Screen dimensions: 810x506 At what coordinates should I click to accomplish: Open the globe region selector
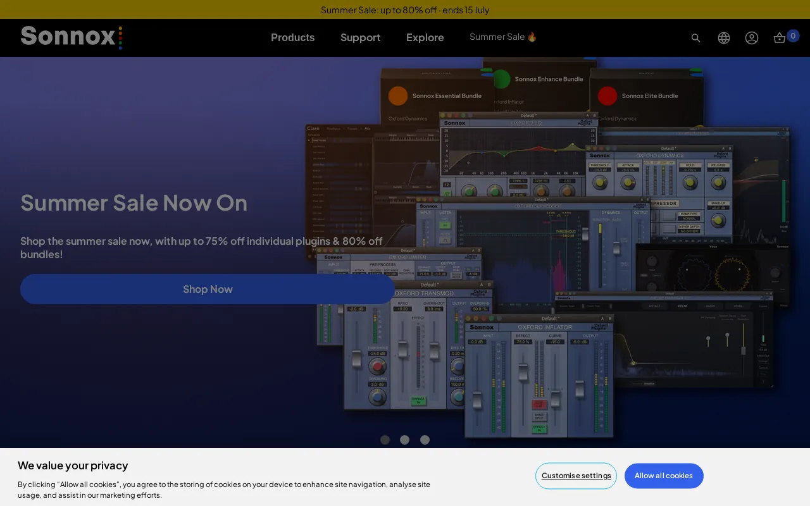(724, 38)
